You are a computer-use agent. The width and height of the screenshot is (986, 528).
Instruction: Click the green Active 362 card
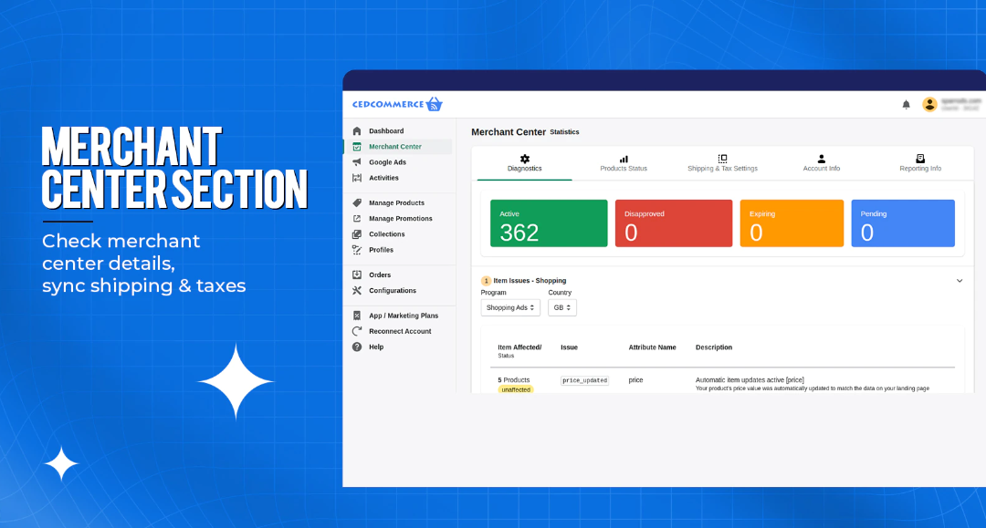pyautogui.click(x=549, y=223)
